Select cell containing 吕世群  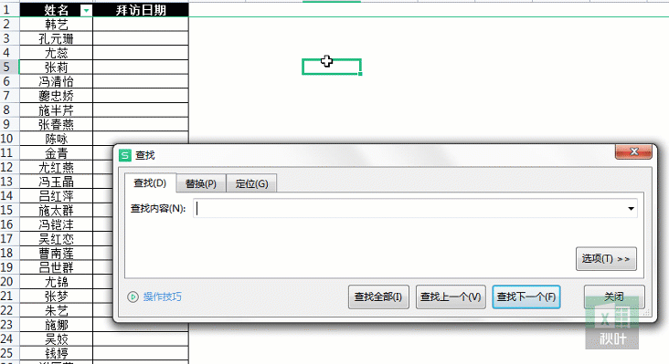tap(57, 267)
